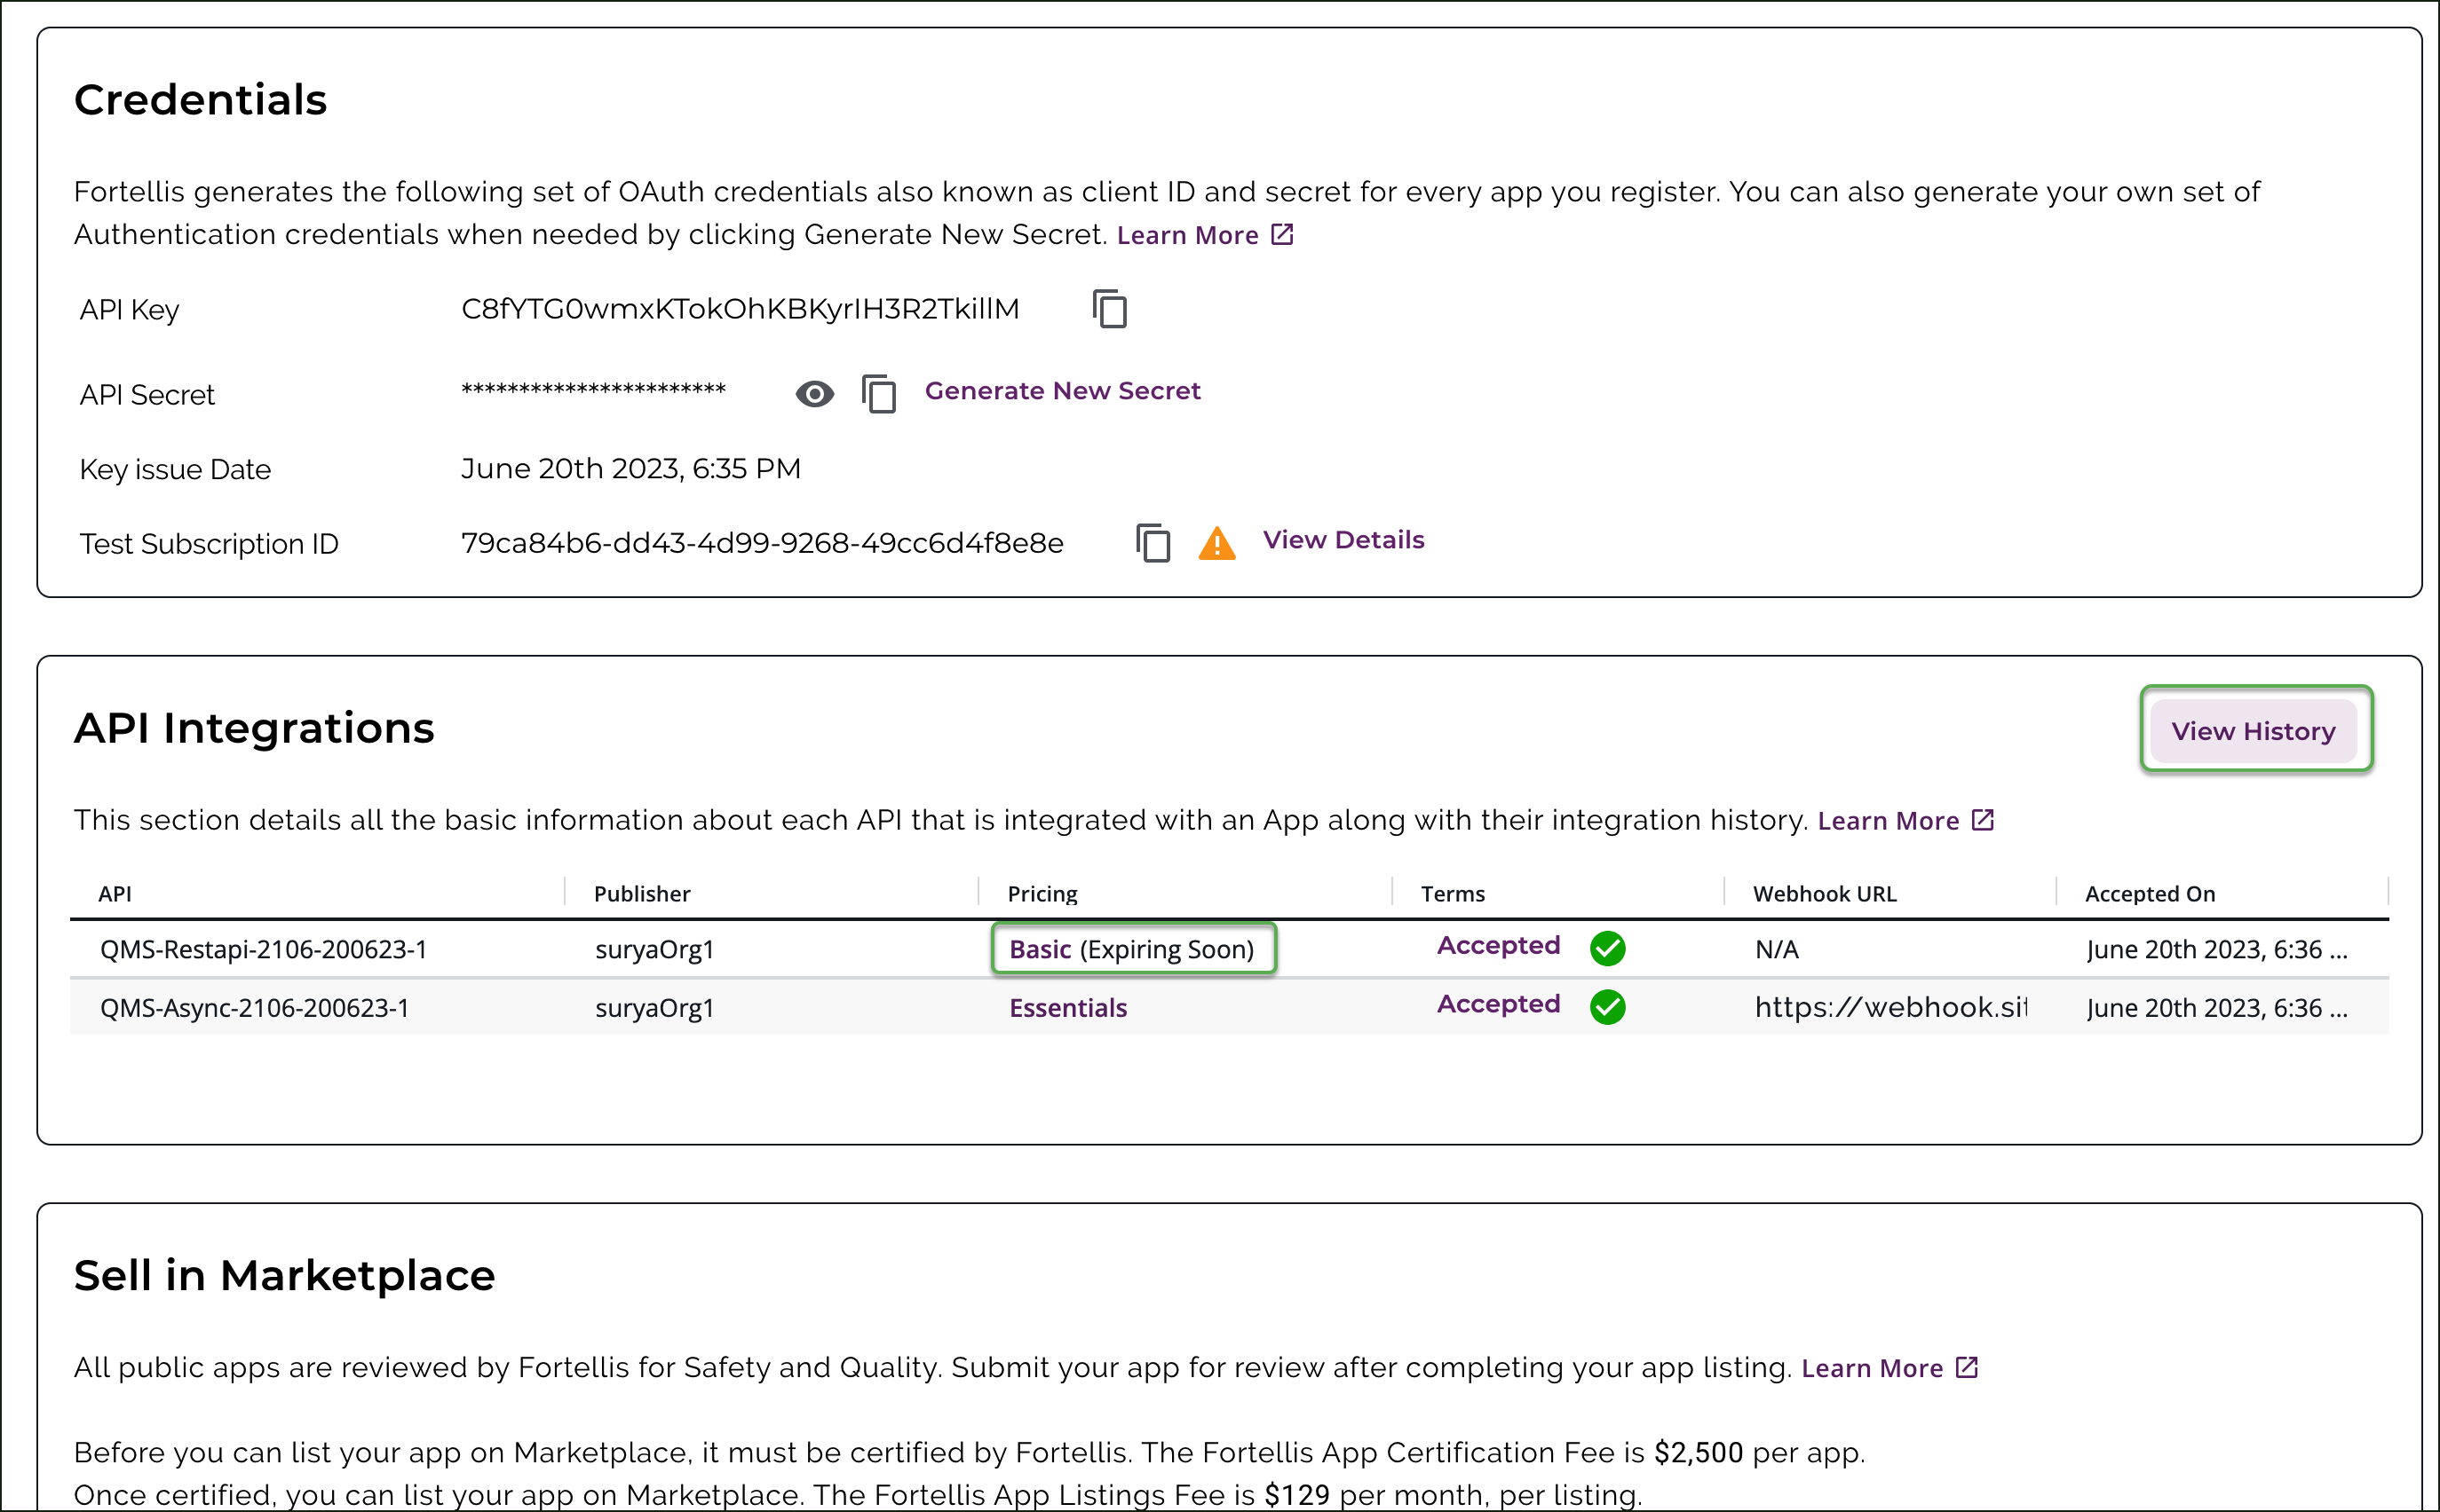Click the external link icon after Marketplace Learn More
Image resolution: width=2440 pixels, height=1512 pixels.
[x=1965, y=1367]
